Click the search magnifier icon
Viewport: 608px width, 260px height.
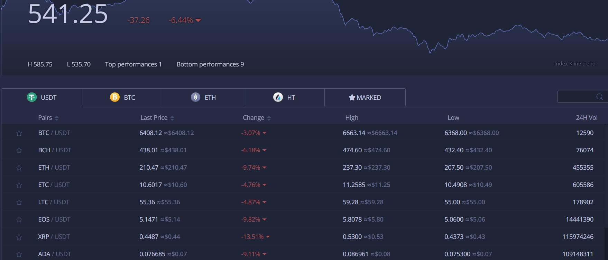click(600, 97)
